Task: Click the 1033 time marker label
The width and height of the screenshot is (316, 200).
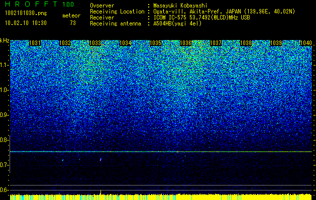Action: click(95, 43)
